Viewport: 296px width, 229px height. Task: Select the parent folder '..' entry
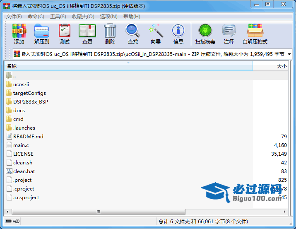(146, 76)
